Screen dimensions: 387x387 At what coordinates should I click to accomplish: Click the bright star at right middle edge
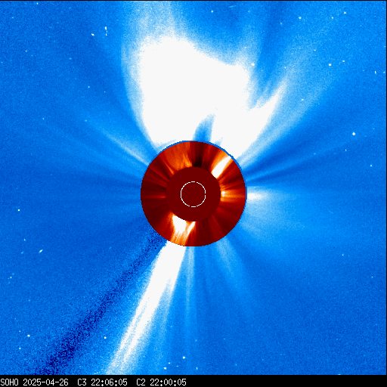click(x=354, y=134)
